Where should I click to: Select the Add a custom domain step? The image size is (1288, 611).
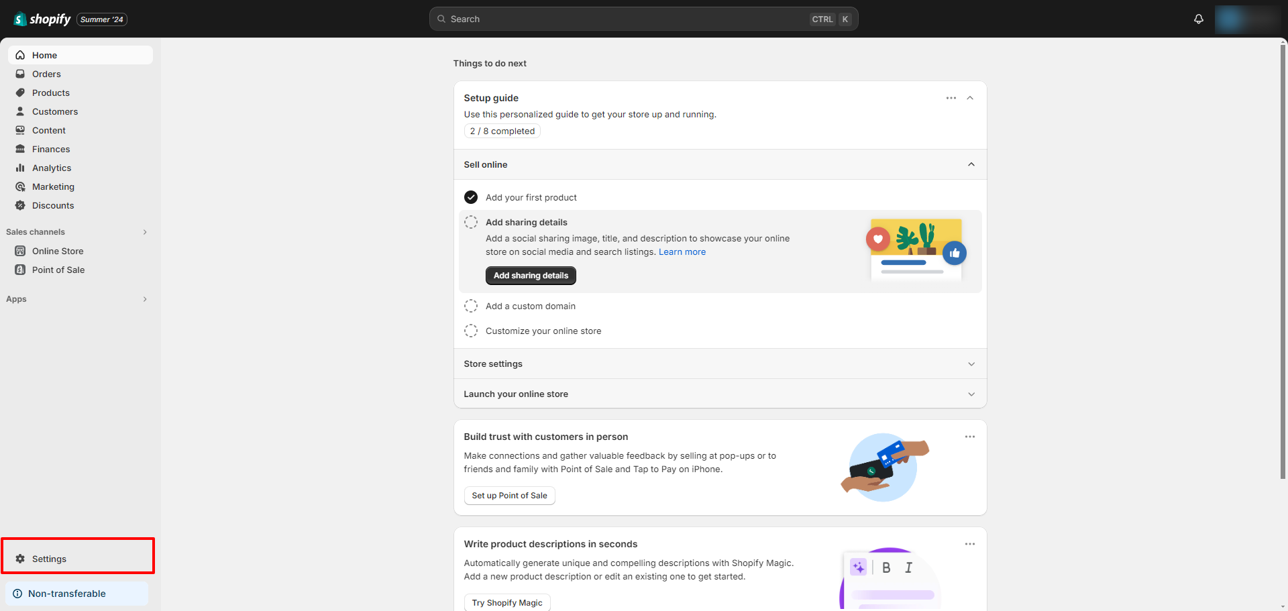click(x=531, y=306)
